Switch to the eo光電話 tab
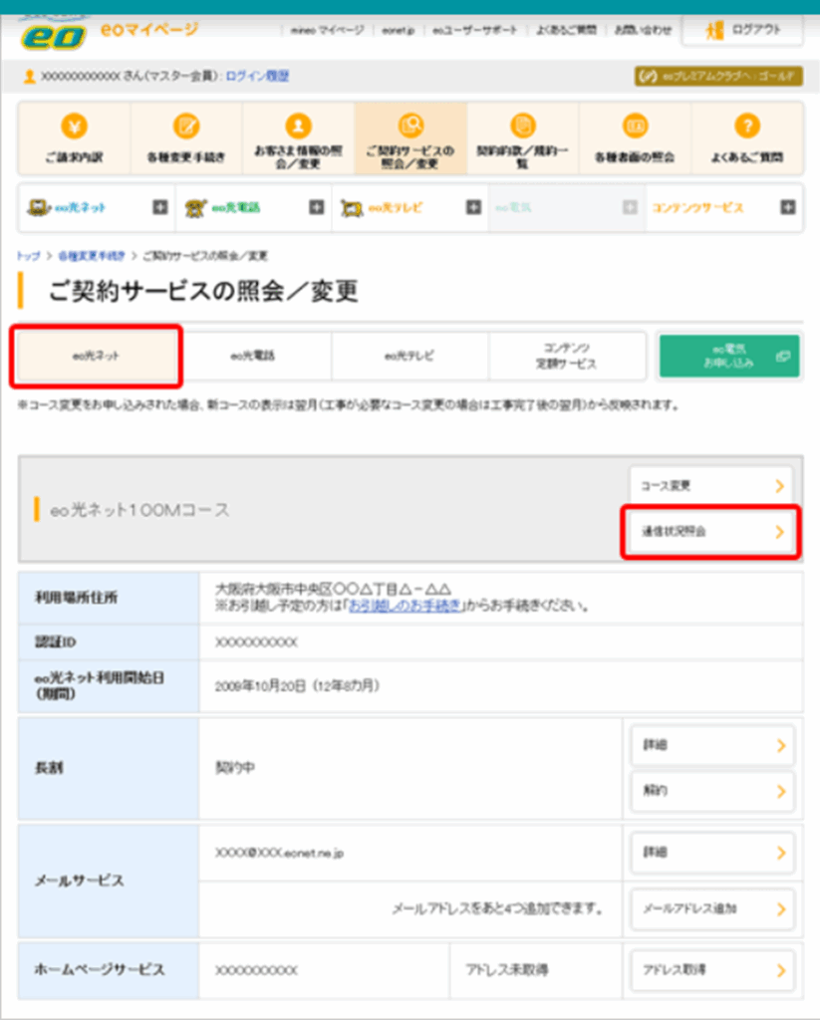Screen dimensions: 820x1020 point(253,356)
